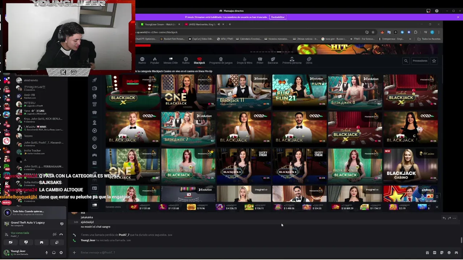Toggle camera in voice panel
463x260 pixels.
(x=10, y=242)
